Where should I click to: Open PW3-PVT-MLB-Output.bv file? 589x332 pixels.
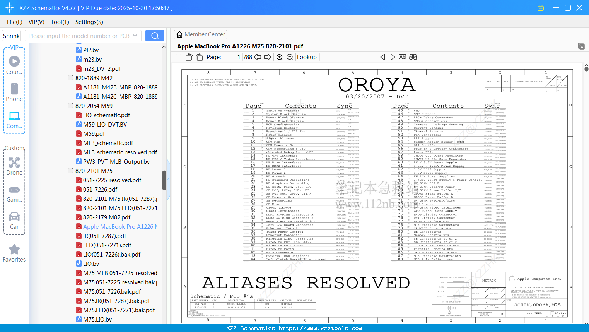point(116,161)
